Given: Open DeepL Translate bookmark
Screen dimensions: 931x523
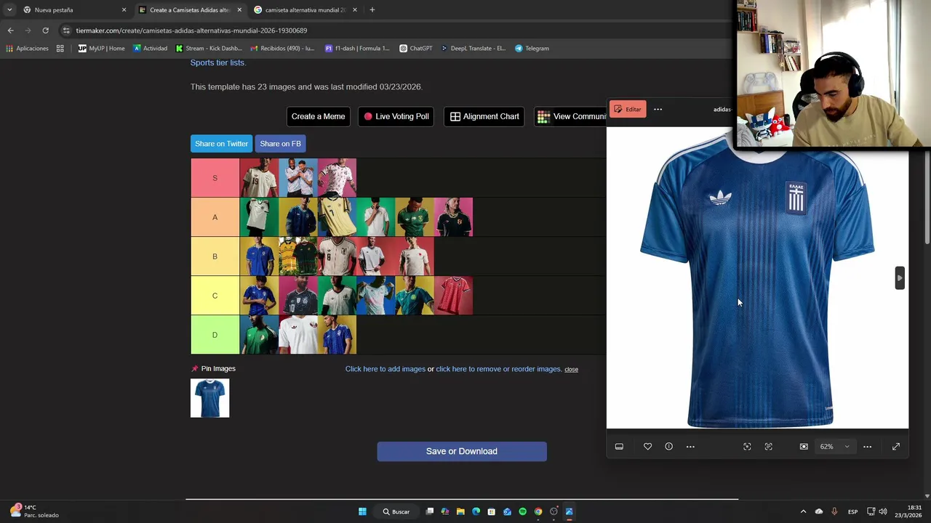Looking at the screenshot, I should [x=473, y=49].
